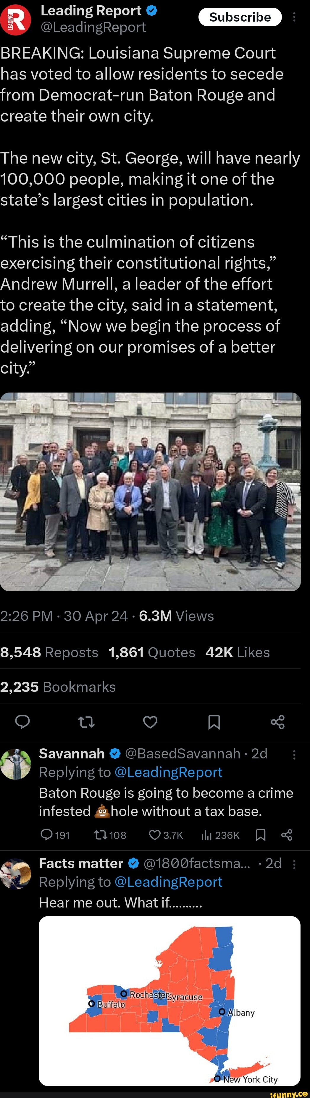The width and height of the screenshot is (310, 1098).
Task: Click the reply icon under main post
Action: (x=22, y=722)
